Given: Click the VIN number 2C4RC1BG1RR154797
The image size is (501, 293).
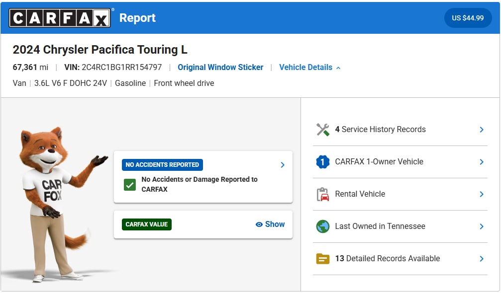Looking at the screenshot, I should click(122, 67).
